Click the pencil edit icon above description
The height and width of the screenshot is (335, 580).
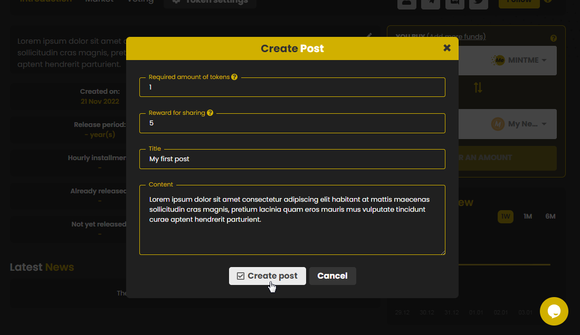coord(369,36)
